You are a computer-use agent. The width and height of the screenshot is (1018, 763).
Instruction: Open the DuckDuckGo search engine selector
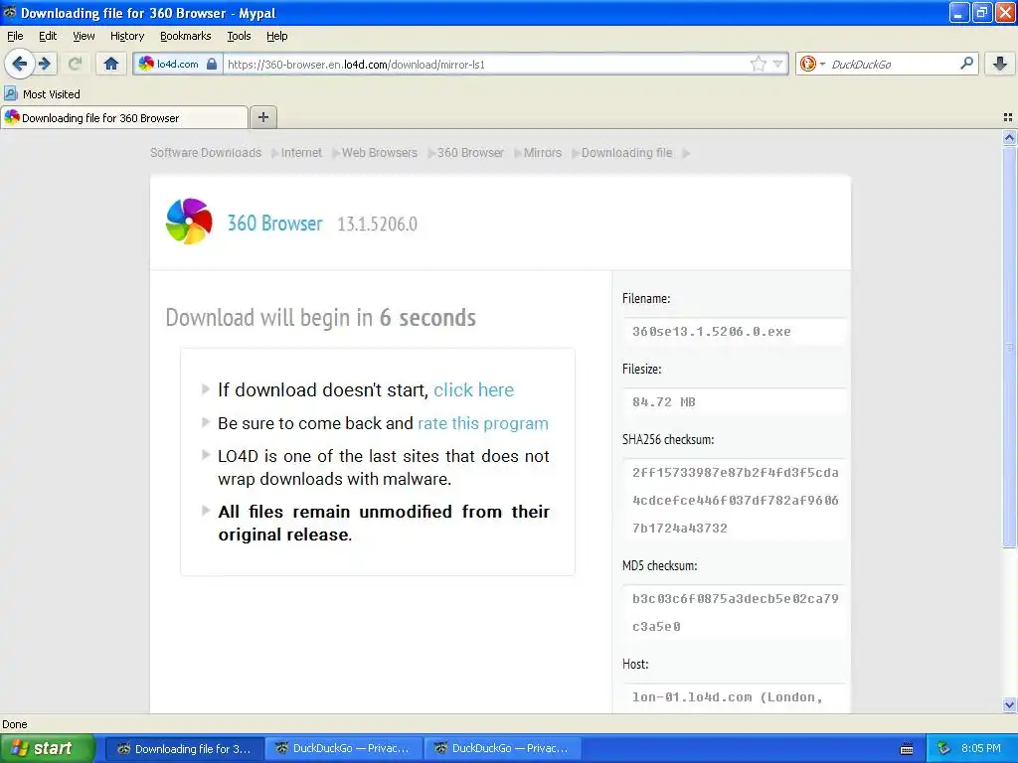pos(812,64)
